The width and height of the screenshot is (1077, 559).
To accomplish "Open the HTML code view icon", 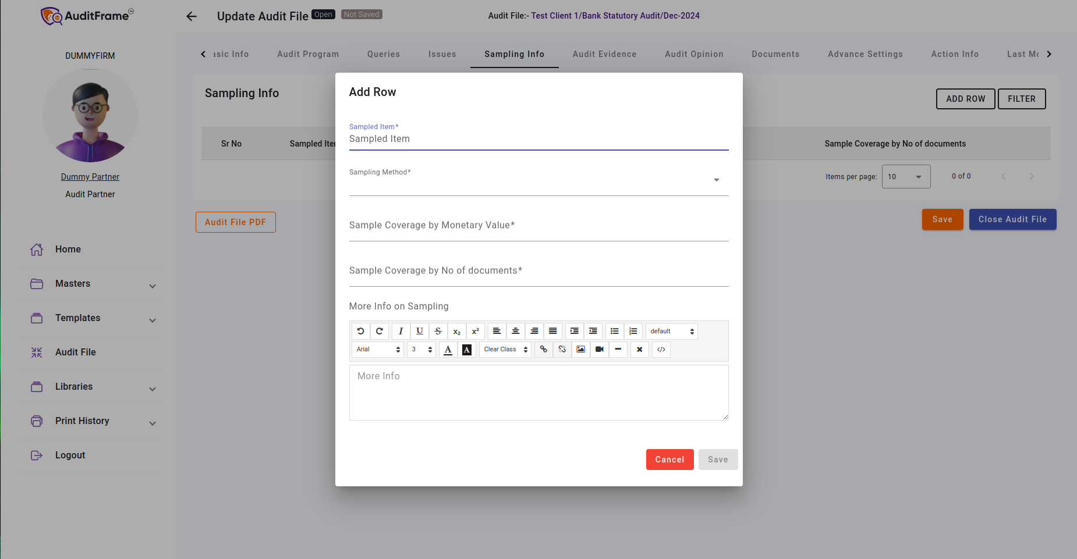I will point(661,349).
